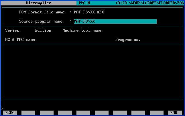Image resolution: width=185 pixels, height=116 pixels.
Task: Click the 'Source program name' label
Action: coord(41,21)
